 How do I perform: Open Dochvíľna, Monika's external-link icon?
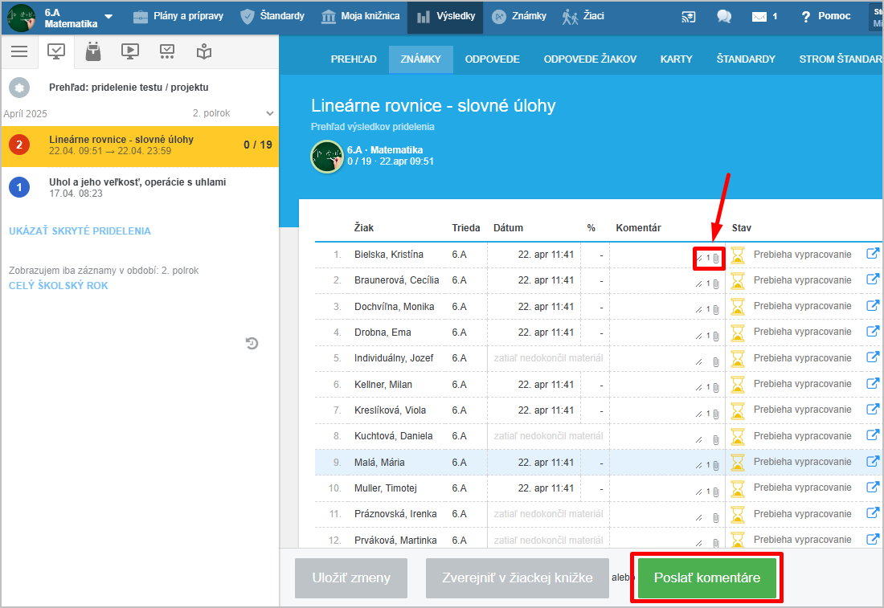click(873, 305)
